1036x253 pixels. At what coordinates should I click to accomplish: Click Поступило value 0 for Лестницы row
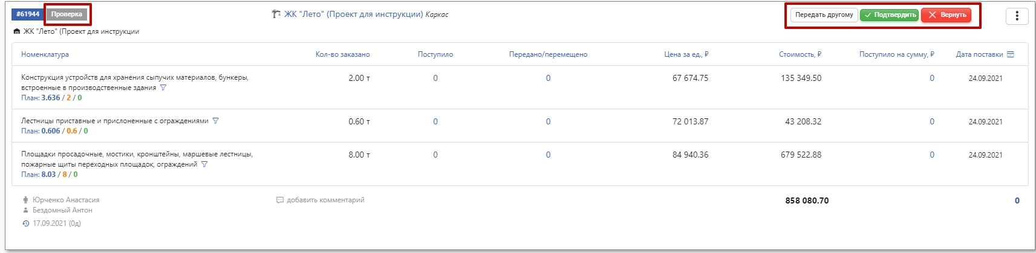(x=435, y=121)
